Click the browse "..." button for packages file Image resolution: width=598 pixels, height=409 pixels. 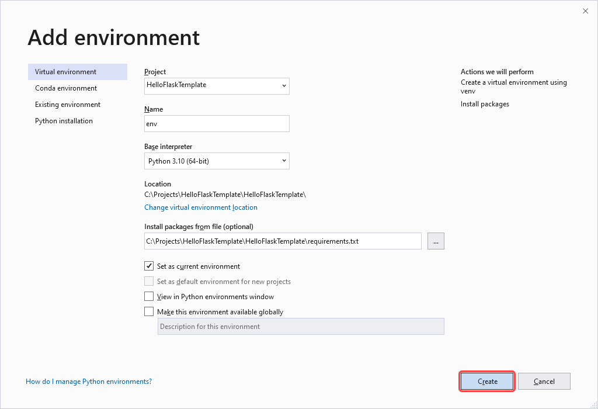point(436,241)
